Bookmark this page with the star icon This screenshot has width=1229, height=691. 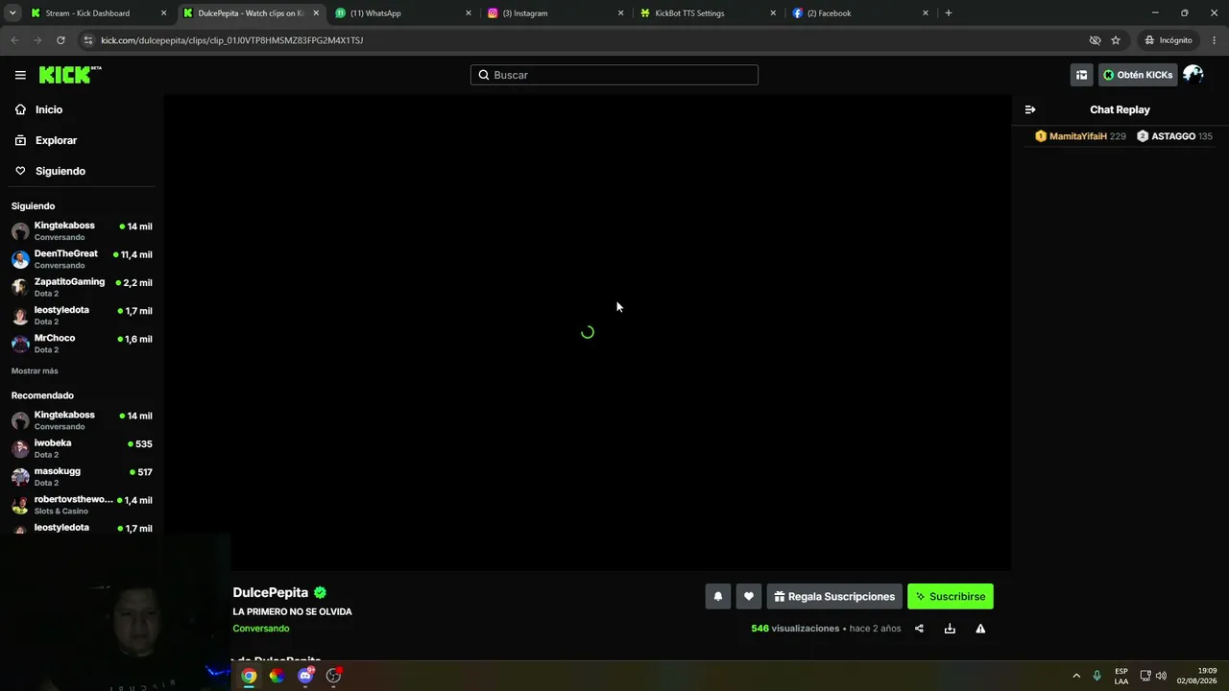tap(1116, 40)
